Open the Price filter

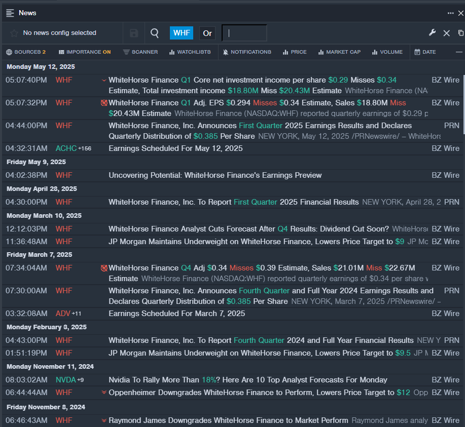pyautogui.click(x=295, y=52)
